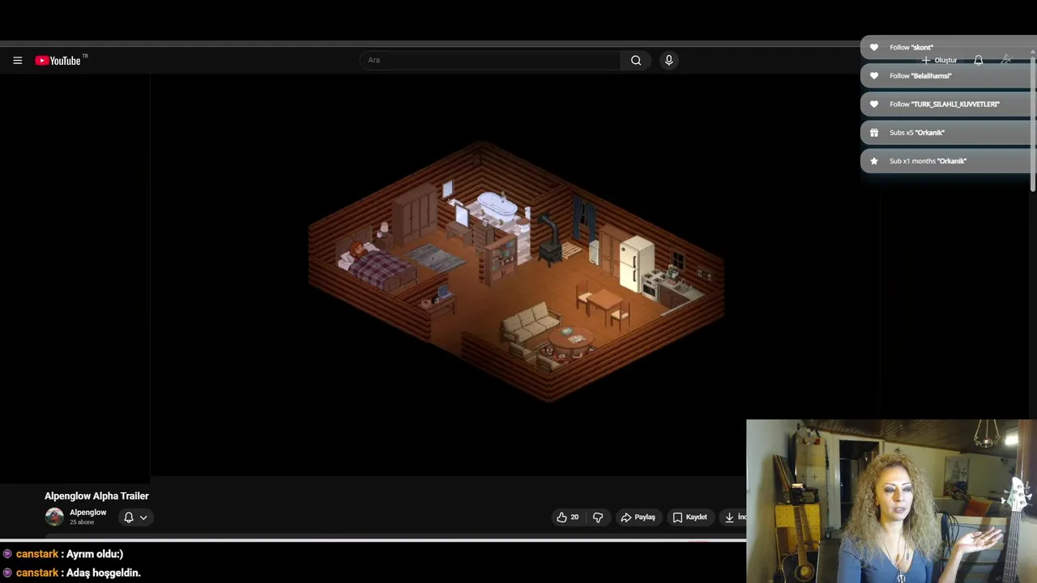Click the Alpenglow Alpha Trailer title
The width and height of the screenshot is (1037, 583).
point(96,496)
